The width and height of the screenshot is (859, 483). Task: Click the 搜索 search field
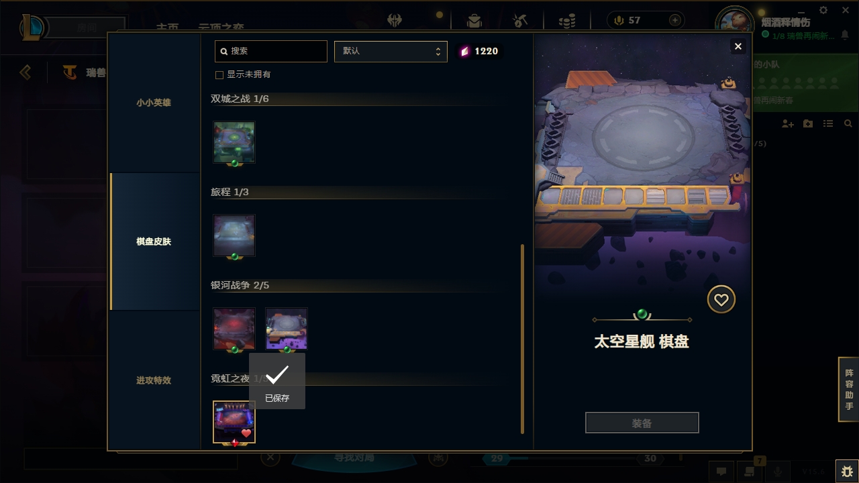pyautogui.click(x=271, y=51)
